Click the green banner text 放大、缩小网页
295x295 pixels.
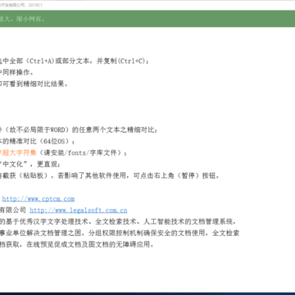22,19
